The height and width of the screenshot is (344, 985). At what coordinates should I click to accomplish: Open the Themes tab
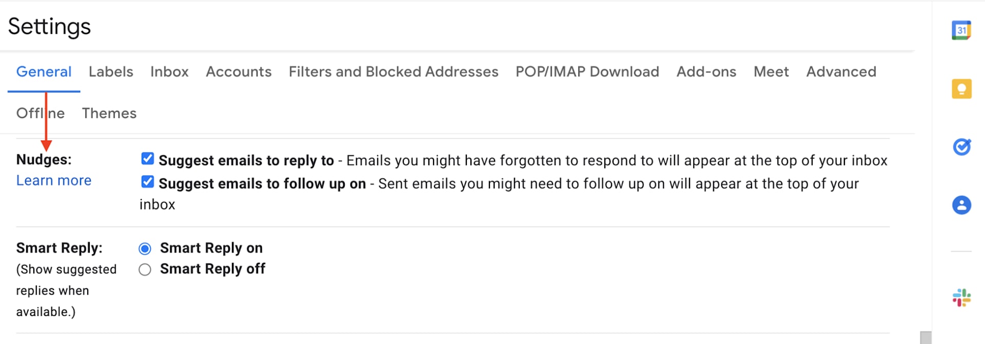(x=109, y=113)
